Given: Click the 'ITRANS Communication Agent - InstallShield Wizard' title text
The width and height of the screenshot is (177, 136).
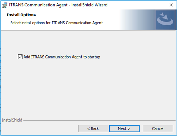Looking at the screenshot, I should (58, 5).
